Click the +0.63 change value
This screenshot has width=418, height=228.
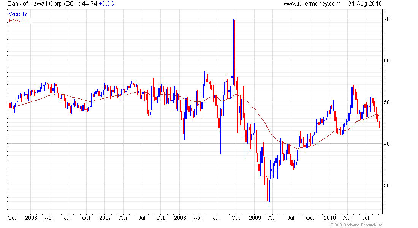pos(106,4)
